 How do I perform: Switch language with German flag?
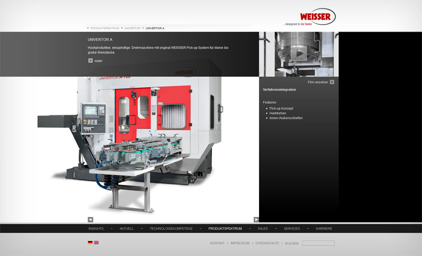tap(90, 243)
